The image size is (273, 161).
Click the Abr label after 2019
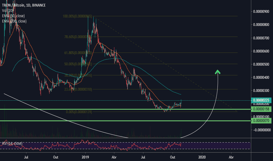(114, 157)
